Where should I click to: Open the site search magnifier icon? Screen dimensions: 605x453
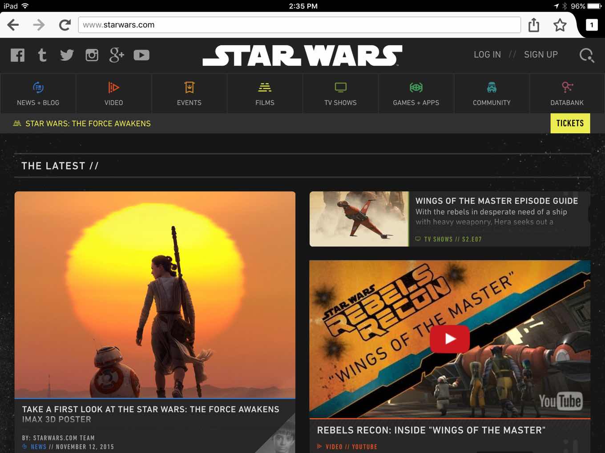587,56
